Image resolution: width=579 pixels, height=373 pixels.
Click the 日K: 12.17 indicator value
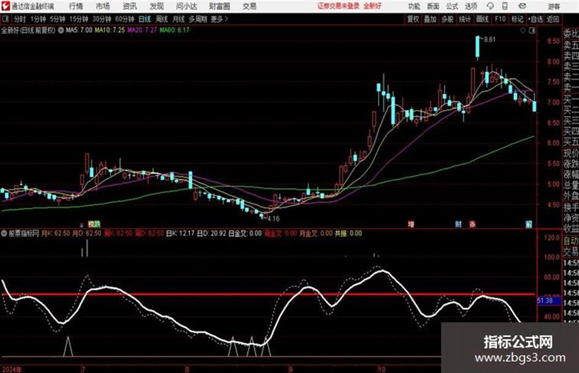[x=180, y=233]
